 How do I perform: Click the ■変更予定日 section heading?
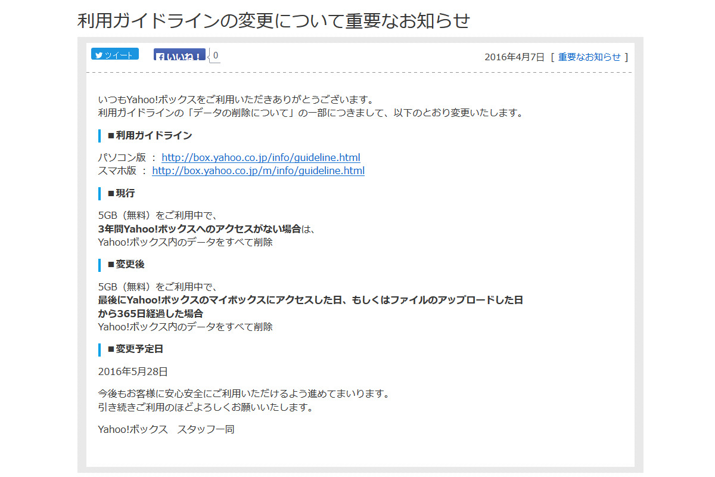pyautogui.click(x=135, y=349)
